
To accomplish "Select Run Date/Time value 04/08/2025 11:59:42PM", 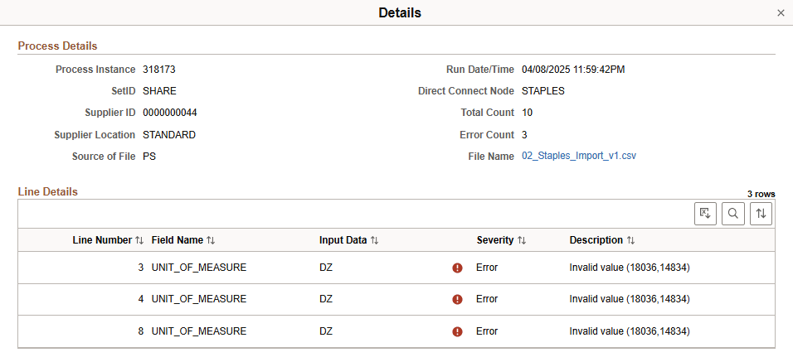I will click(x=573, y=70).
